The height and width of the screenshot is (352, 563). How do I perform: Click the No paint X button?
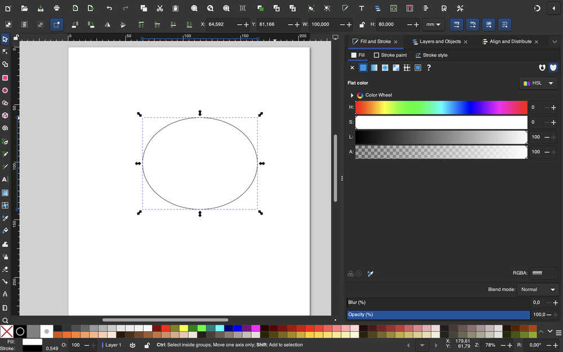pos(352,68)
